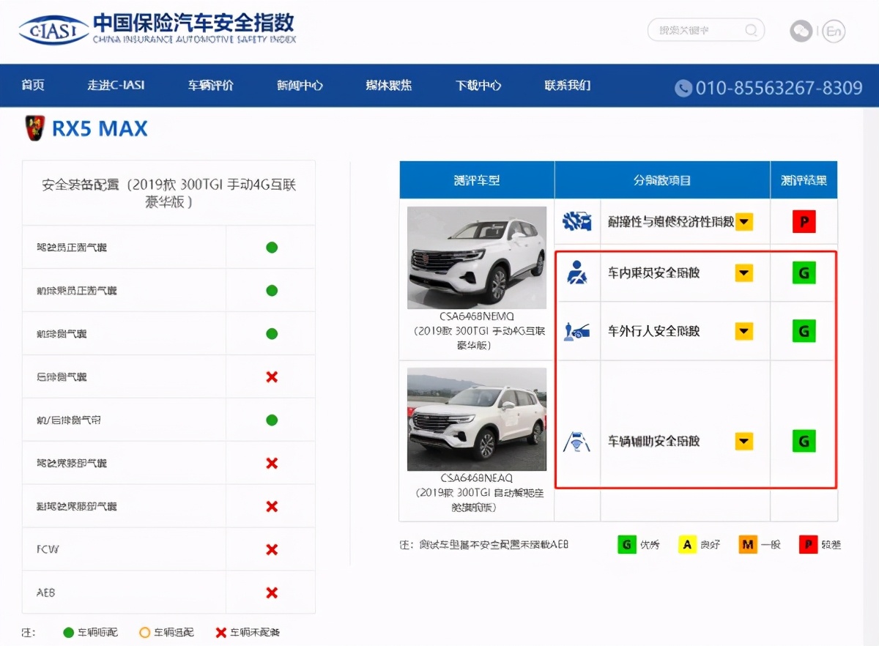Screen dimensions: 879x646
Task: Expand the 车外行人安全指数 dropdown arrow
Action: pyautogui.click(x=743, y=331)
